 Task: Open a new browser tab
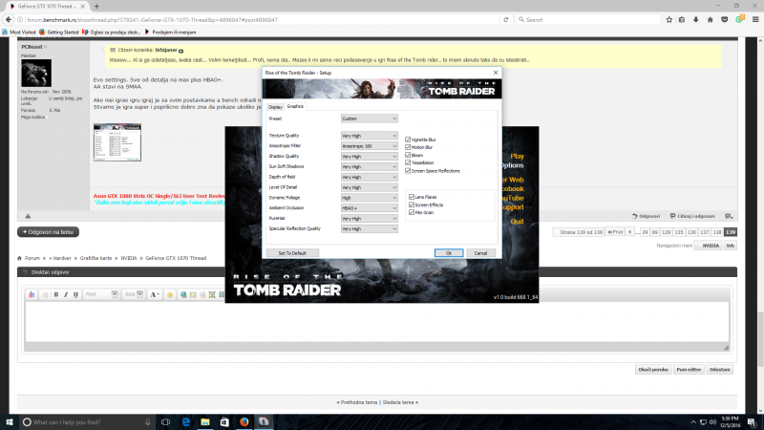[96, 7]
